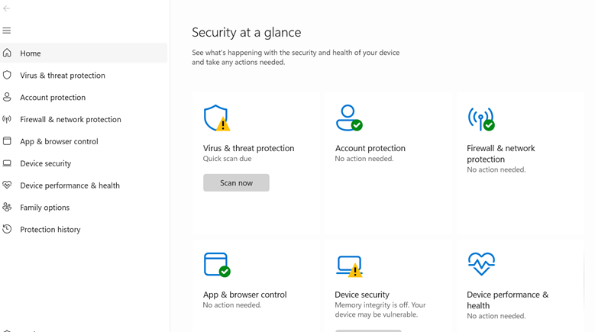595x332 pixels.
Task: Click the heart pulse icon on health card
Action: click(x=481, y=264)
